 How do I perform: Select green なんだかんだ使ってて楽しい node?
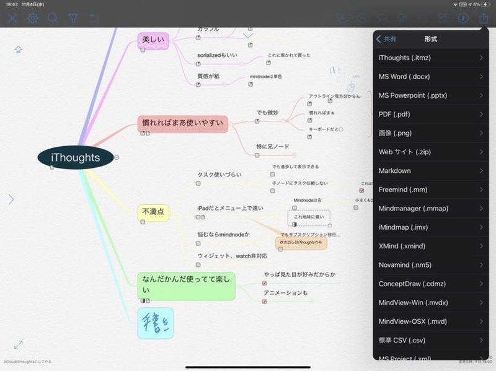(187, 285)
